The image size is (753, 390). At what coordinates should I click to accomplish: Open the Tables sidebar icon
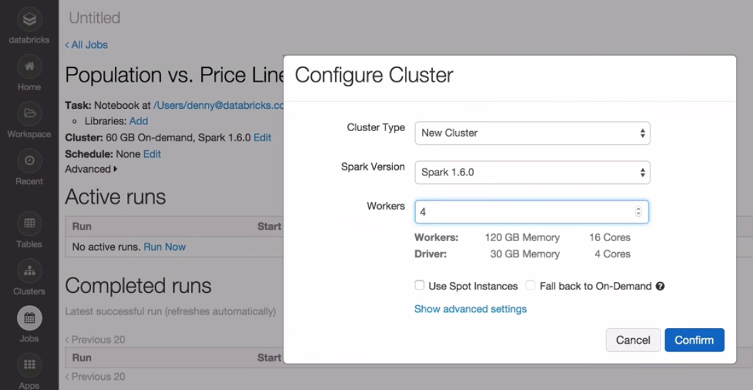click(x=29, y=224)
